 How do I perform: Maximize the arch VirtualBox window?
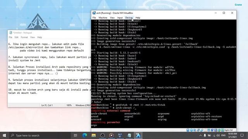click(224, 13)
